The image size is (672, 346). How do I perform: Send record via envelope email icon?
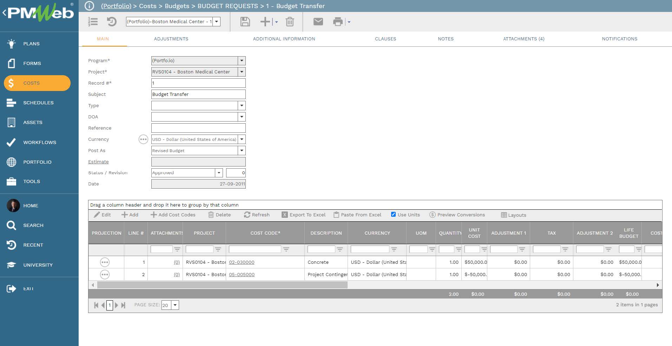(x=318, y=22)
